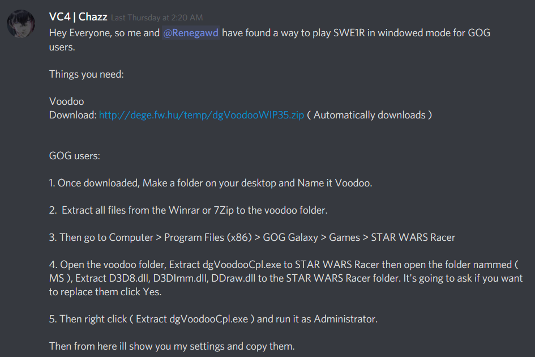
Task: Click the 'Last Thursday at 2:20 AM' timestamp
Action: 157,18
